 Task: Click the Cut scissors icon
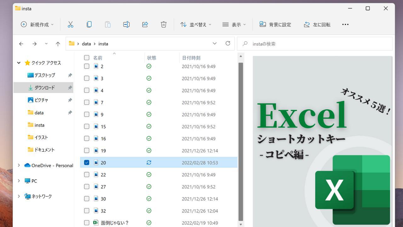click(x=71, y=25)
